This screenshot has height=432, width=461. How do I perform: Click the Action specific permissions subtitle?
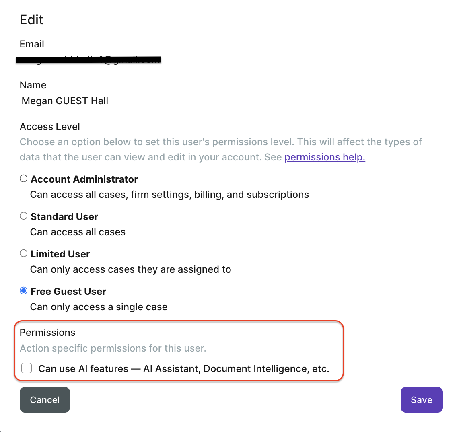113,348
